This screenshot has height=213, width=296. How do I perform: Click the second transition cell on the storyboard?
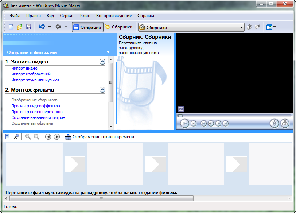pyautogui.click(x=156, y=164)
